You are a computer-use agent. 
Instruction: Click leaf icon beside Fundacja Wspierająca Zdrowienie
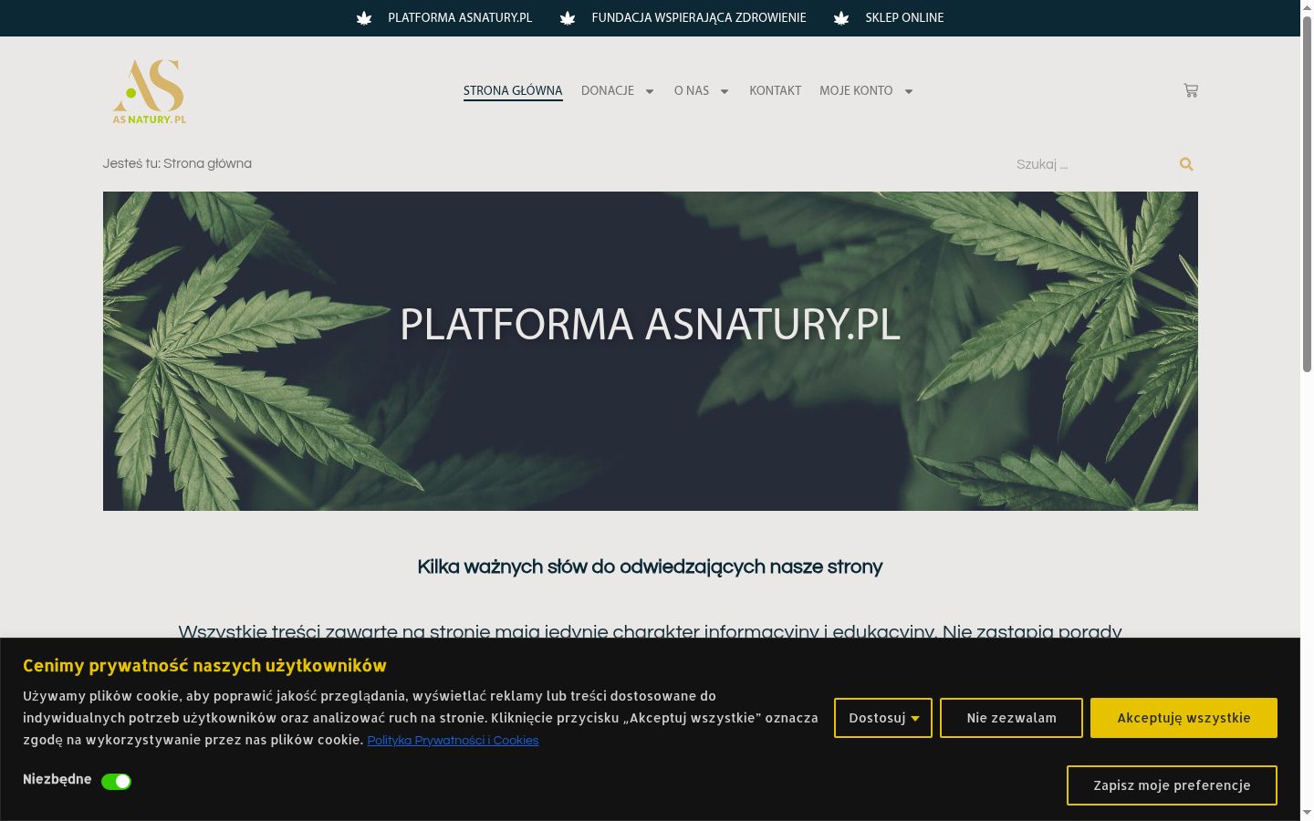click(x=568, y=18)
